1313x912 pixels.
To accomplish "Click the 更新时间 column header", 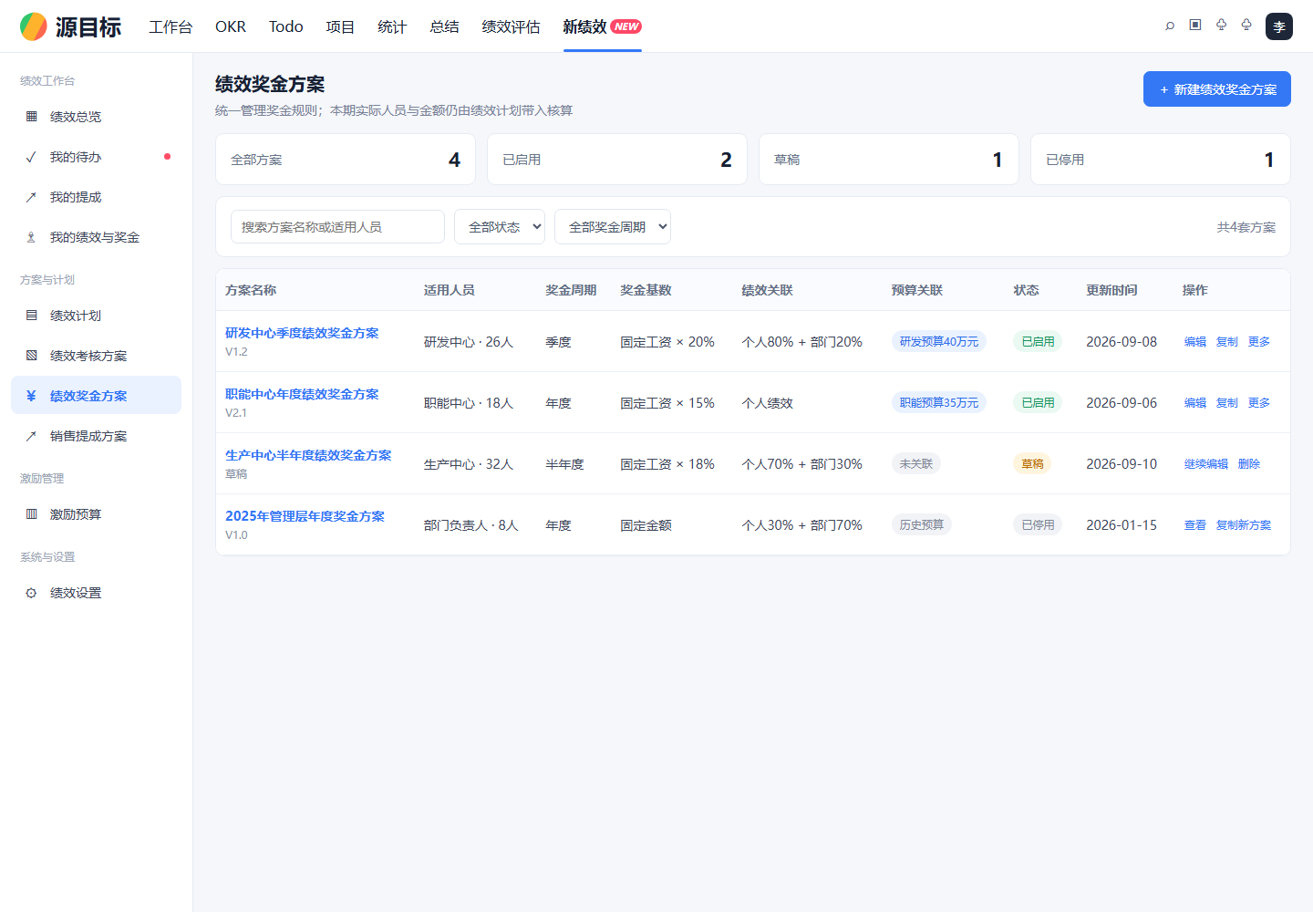I will click(1111, 290).
